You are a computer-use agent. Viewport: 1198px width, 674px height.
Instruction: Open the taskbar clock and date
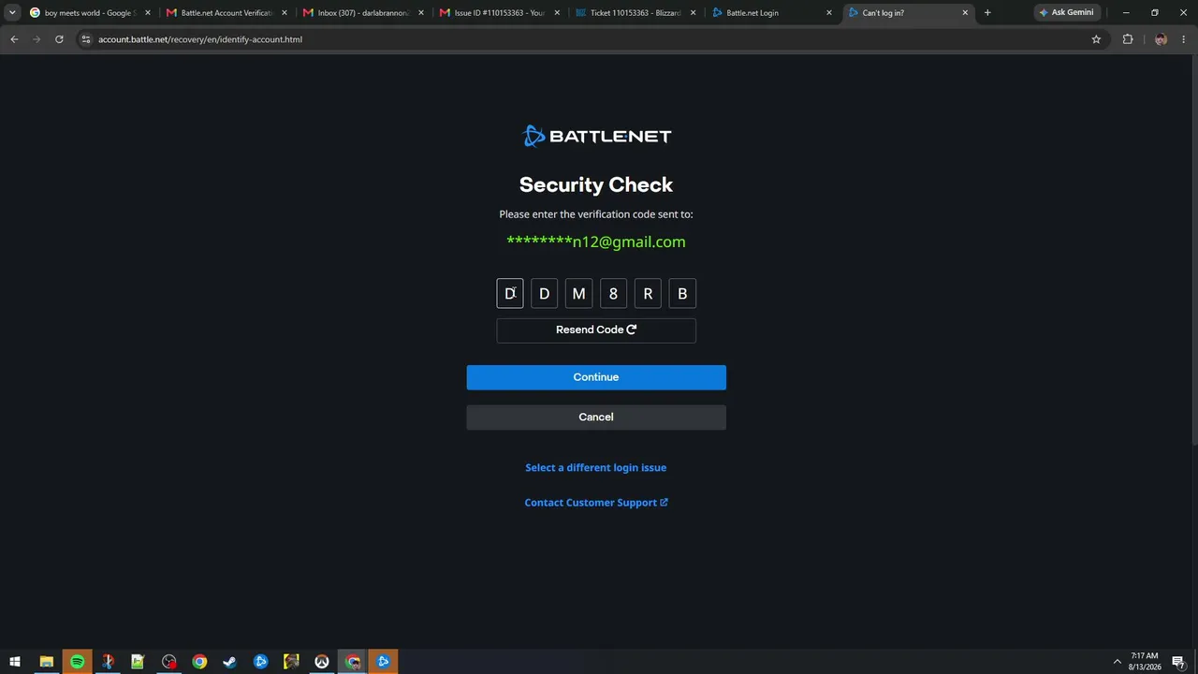point(1146,662)
